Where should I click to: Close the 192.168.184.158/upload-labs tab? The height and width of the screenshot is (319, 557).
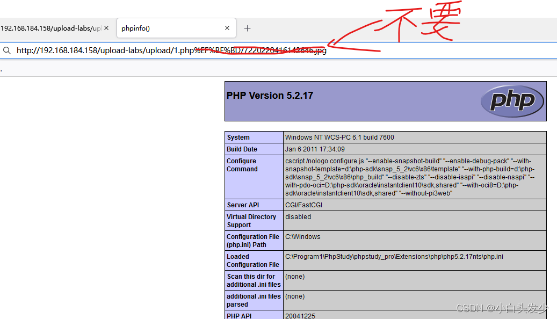[106, 28]
